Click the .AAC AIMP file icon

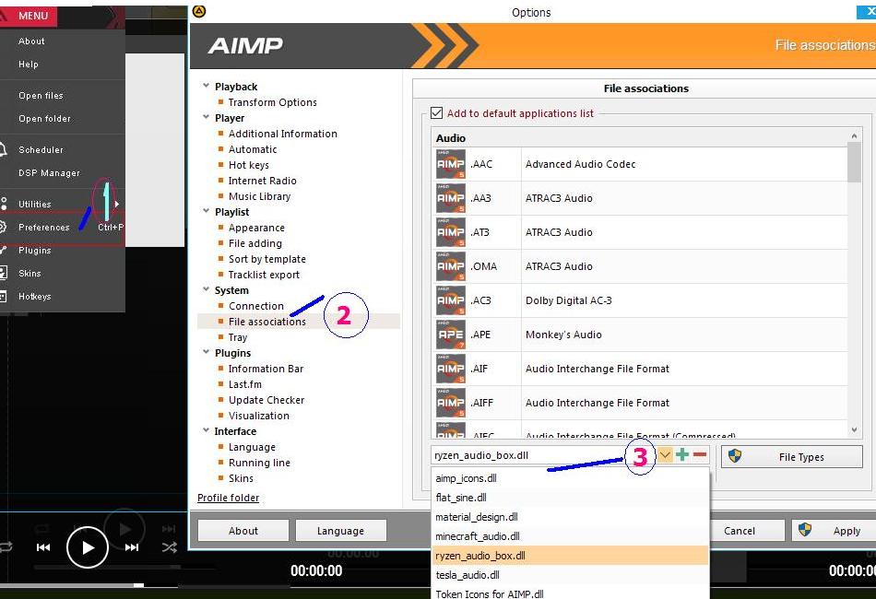[x=450, y=164]
